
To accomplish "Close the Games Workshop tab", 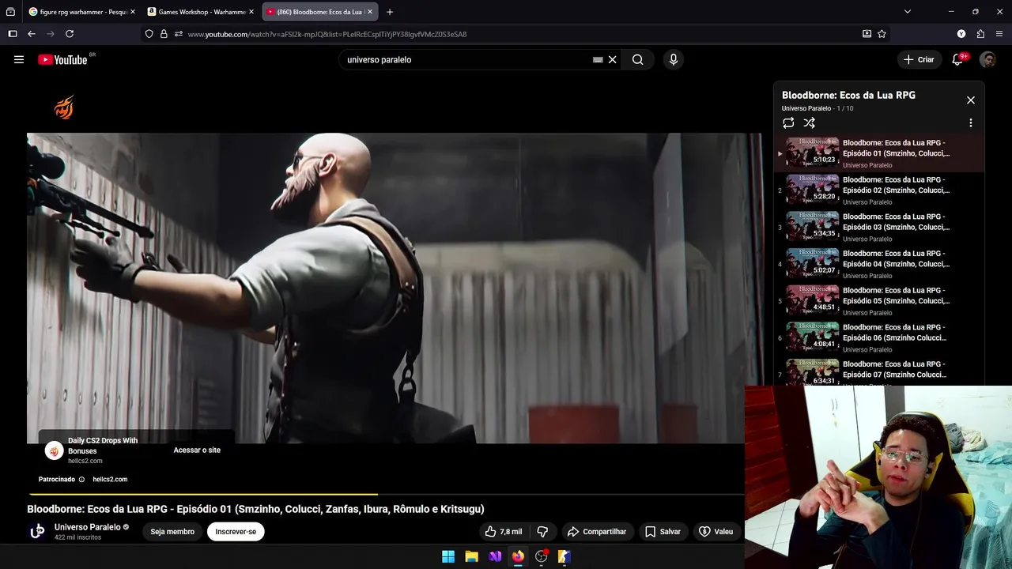I will [x=251, y=12].
